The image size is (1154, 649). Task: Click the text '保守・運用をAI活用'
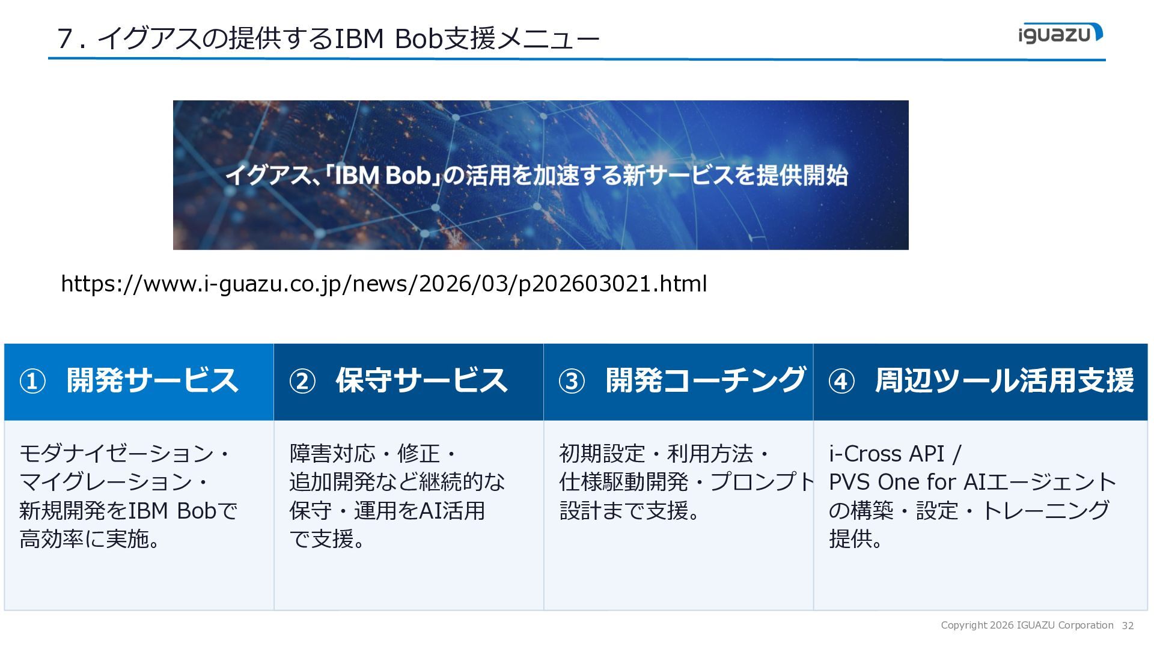click(387, 510)
